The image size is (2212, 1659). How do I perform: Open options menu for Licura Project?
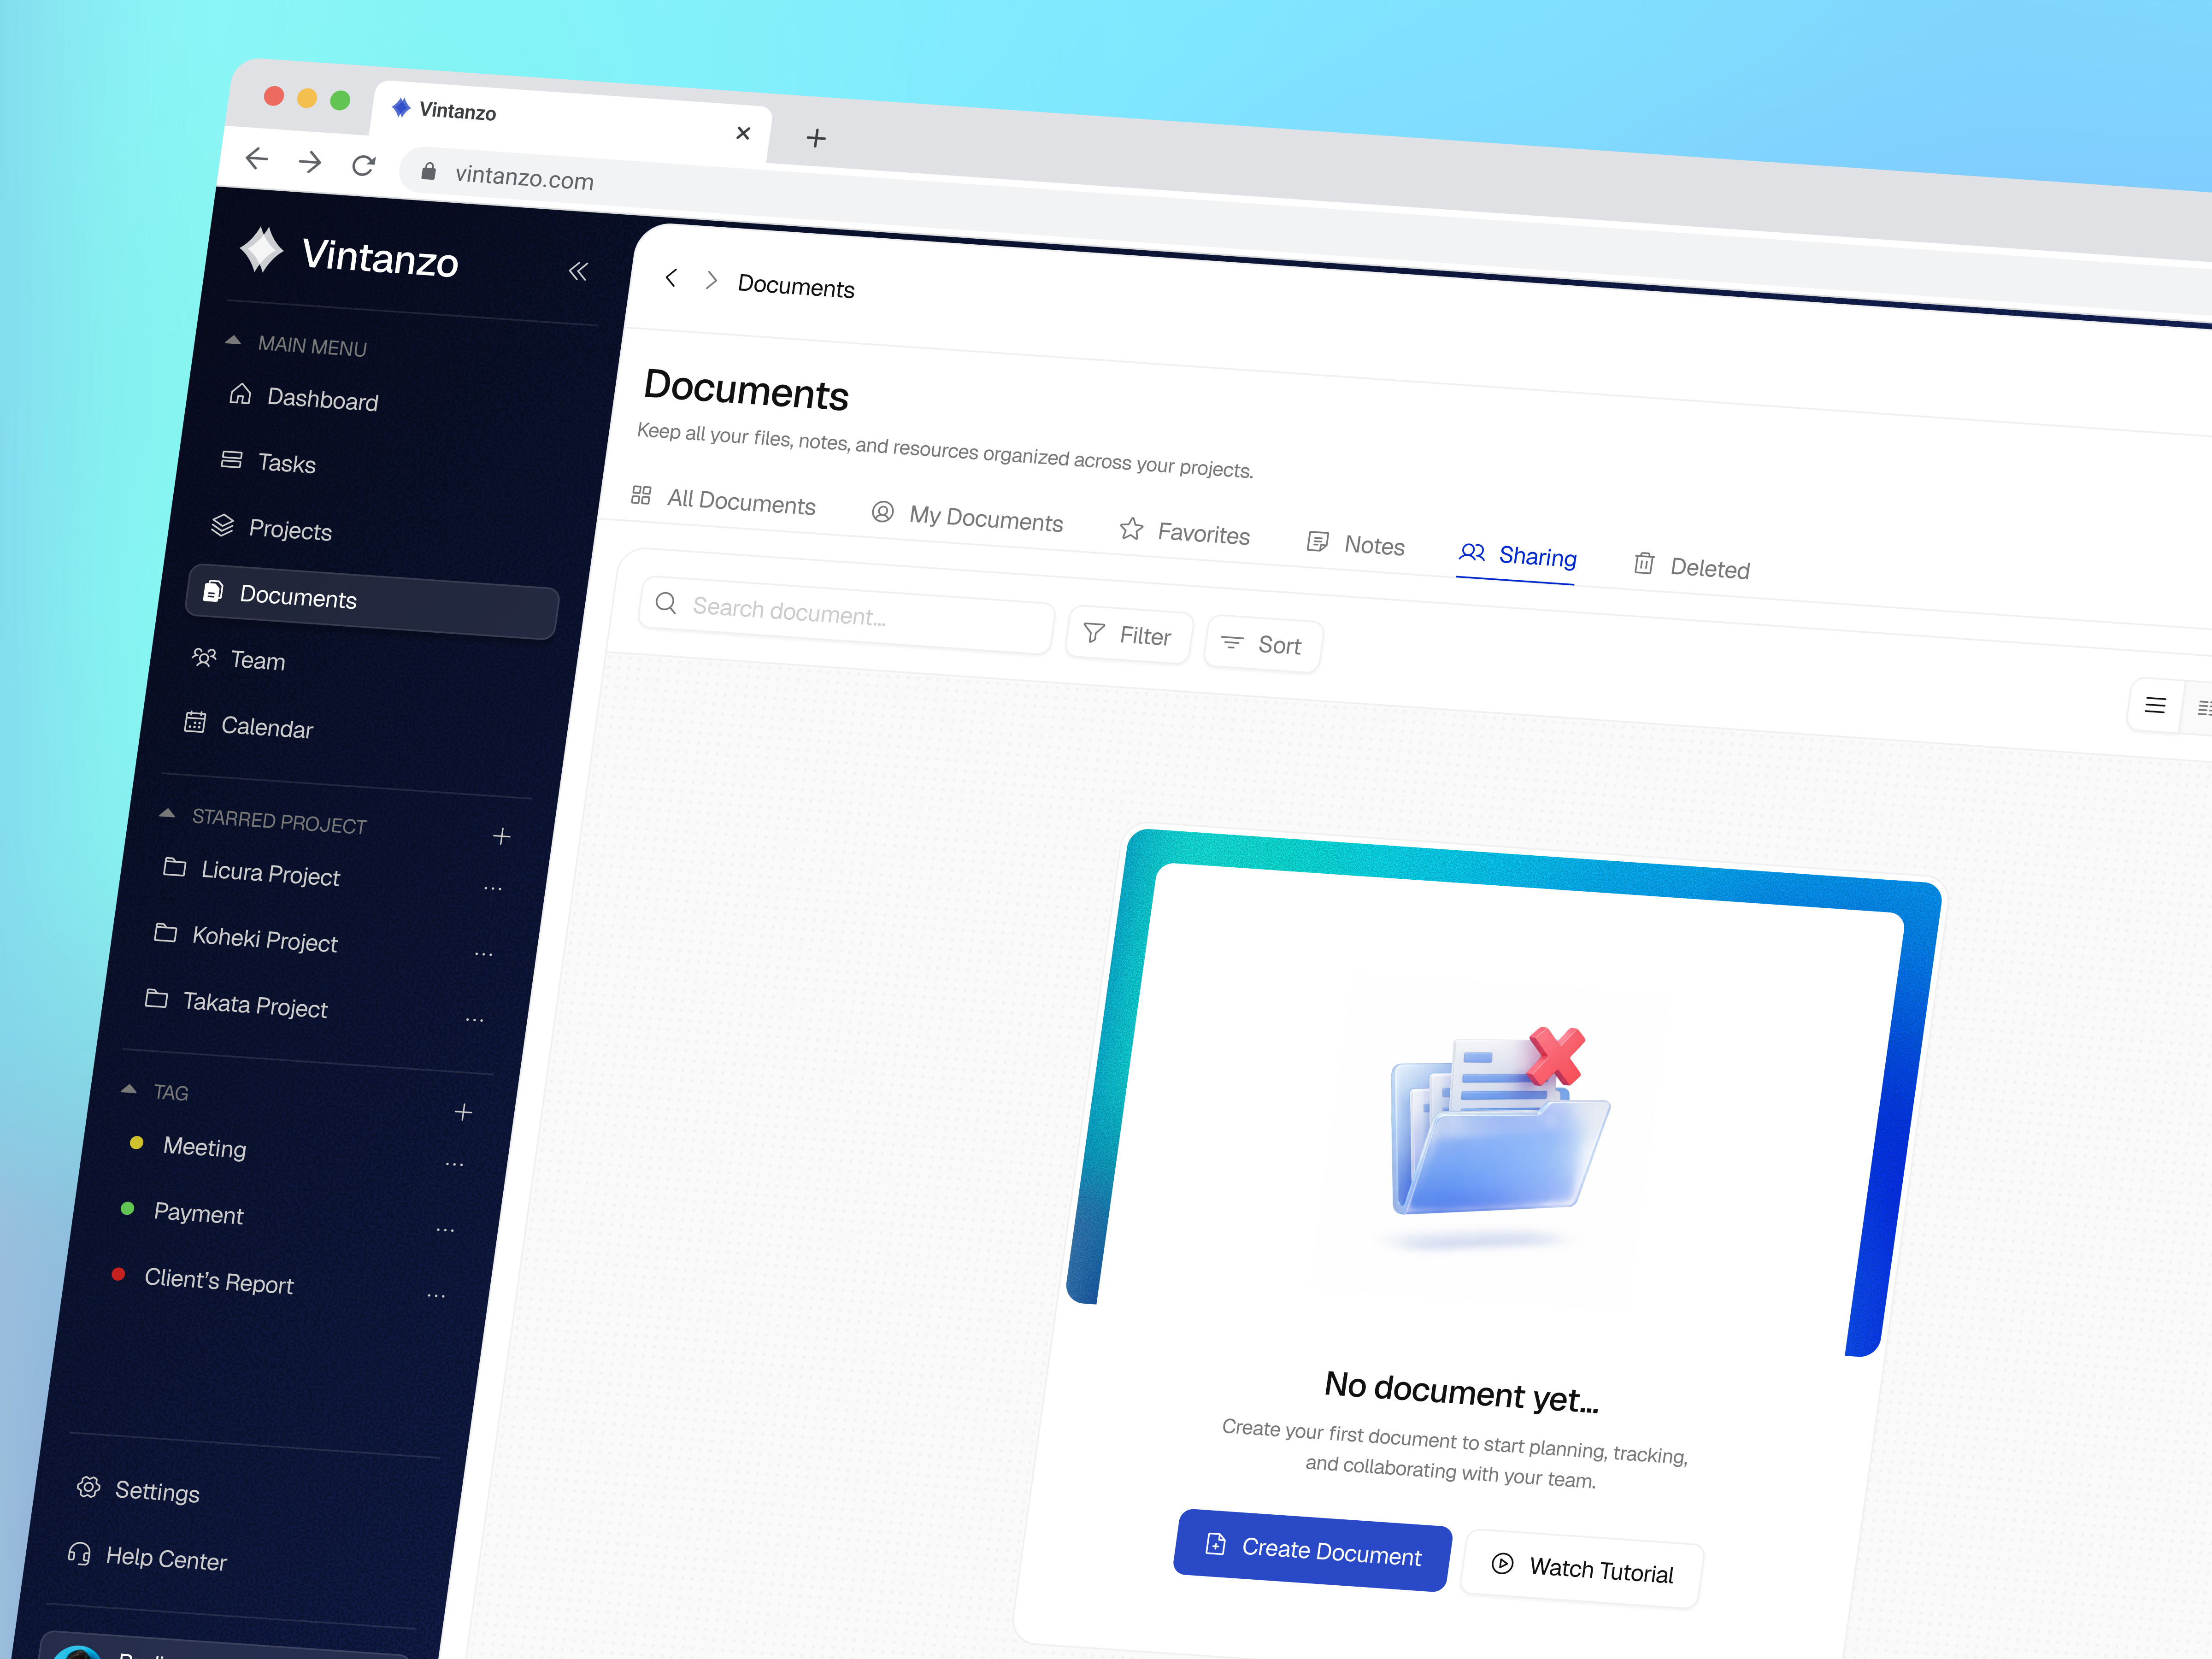pos(492,888)
